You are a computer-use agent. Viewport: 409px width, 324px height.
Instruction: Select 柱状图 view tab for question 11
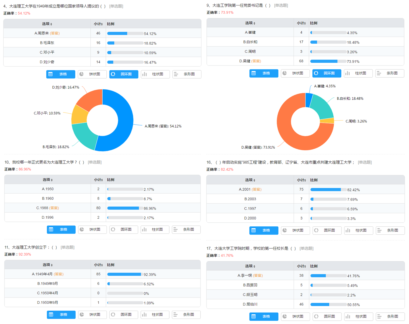click(x=155, y=315)
